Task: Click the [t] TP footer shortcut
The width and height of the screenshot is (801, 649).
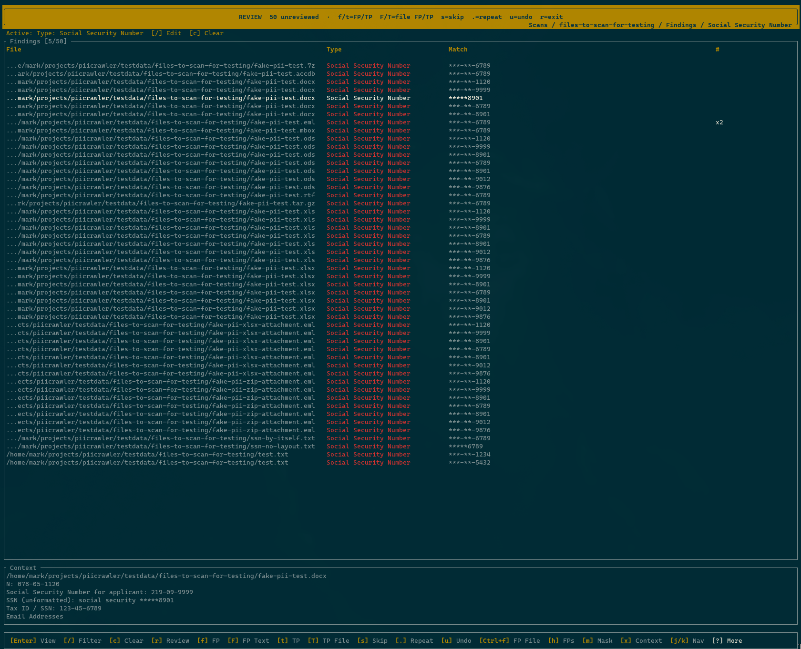Action: click(x=288, y=640)
